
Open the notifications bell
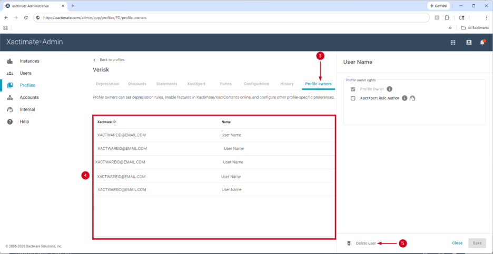point(482,43)
